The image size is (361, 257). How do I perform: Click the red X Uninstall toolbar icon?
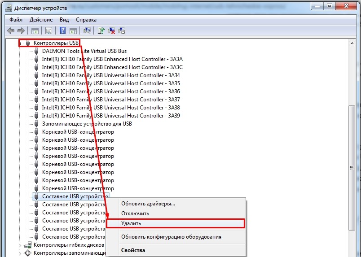tap(111, 30)
